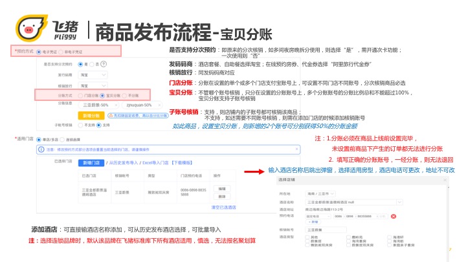The height and width of the screenshot is (262, 466).
Task: Select 单店/多店 for 适用门店
Action: pyautogui.click(x=39, y=140)
